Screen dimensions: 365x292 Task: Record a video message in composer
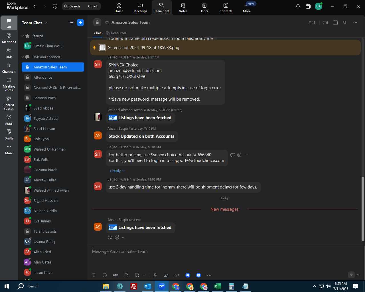point(166,275)
